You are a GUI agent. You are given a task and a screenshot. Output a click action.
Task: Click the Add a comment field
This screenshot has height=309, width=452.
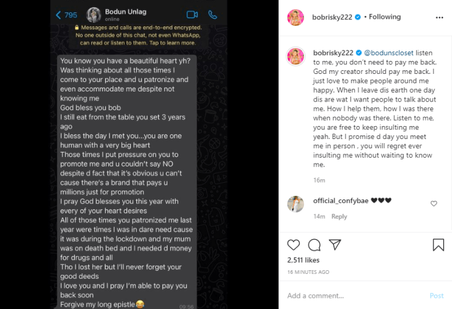[352, 296]
